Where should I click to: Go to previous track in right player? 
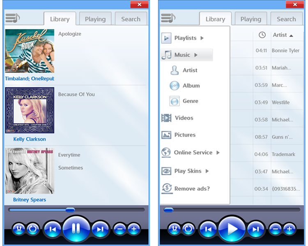tap(208, 229)
